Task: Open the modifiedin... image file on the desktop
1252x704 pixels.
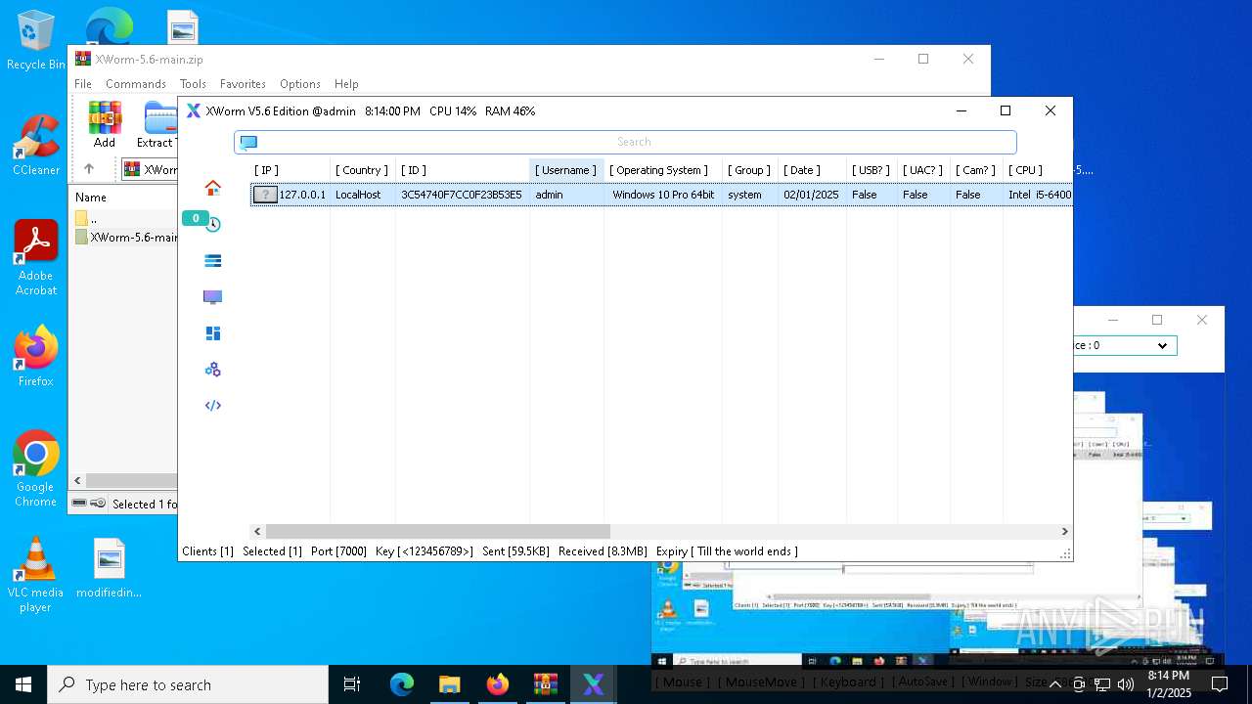Action: [x=109, y=569]
